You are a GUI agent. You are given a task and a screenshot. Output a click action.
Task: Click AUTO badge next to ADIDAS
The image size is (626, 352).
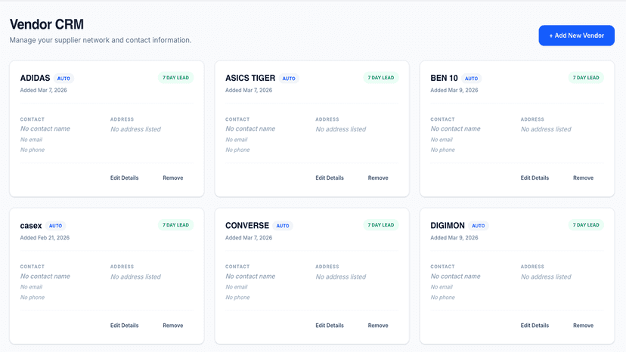(64, 79)
